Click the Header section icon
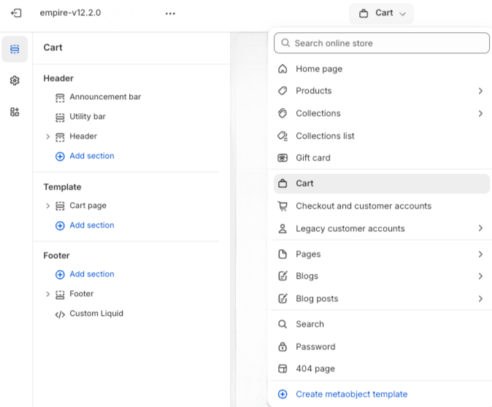This screenshot has height=407, width=492. coord(60,137)
